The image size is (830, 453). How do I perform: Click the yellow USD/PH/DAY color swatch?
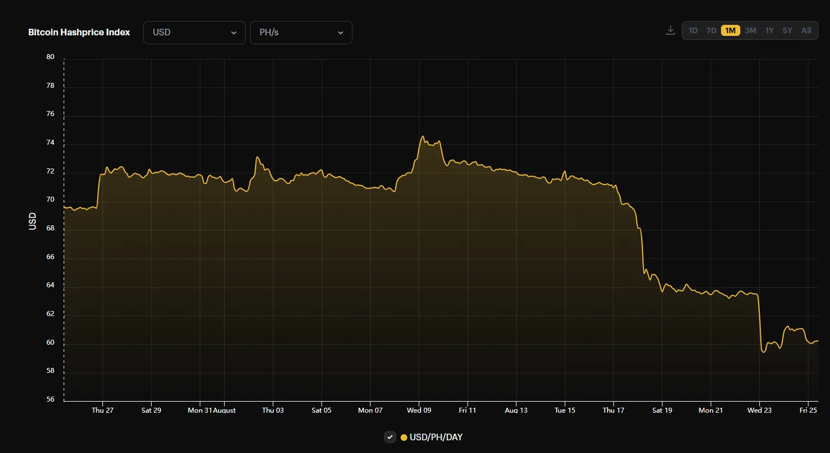403,436
